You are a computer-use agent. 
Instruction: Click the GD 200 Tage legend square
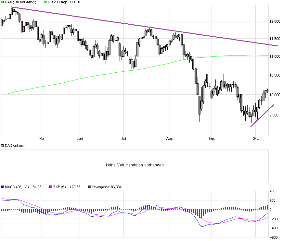click(45, 2)
